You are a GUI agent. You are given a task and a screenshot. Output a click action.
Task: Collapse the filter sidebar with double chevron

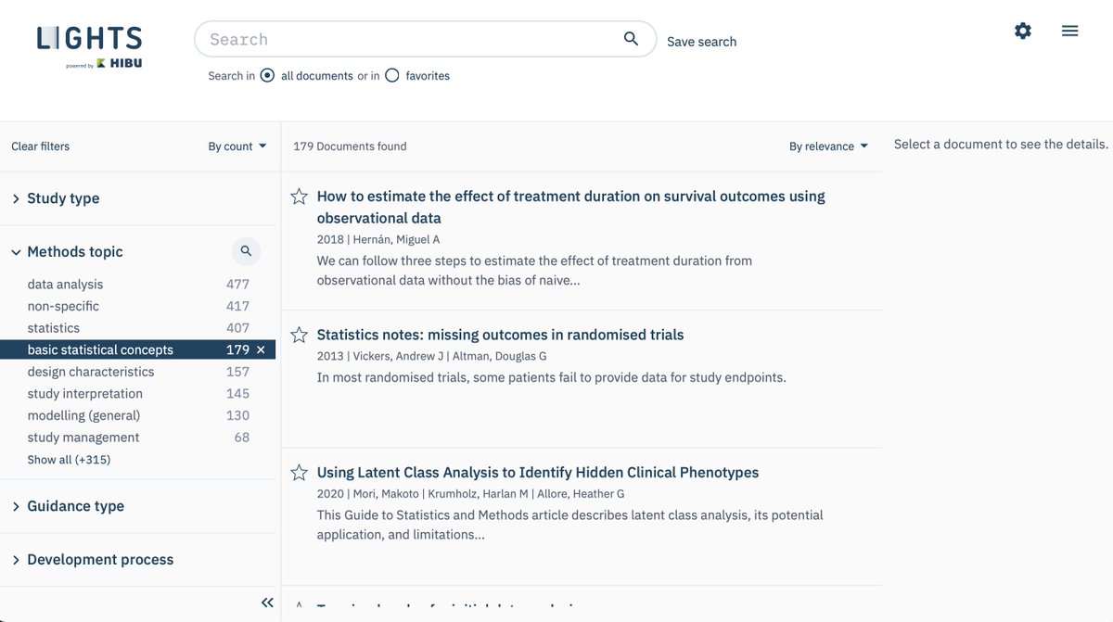267,603
